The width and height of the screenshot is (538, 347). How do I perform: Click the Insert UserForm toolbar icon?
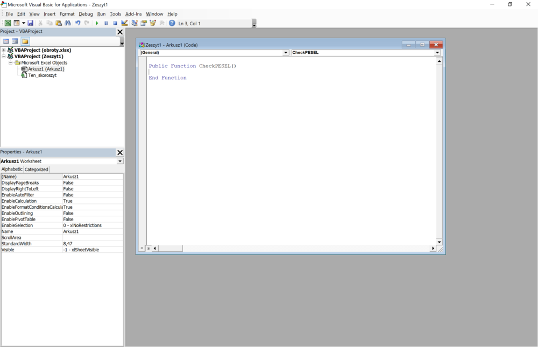[17, 23]
